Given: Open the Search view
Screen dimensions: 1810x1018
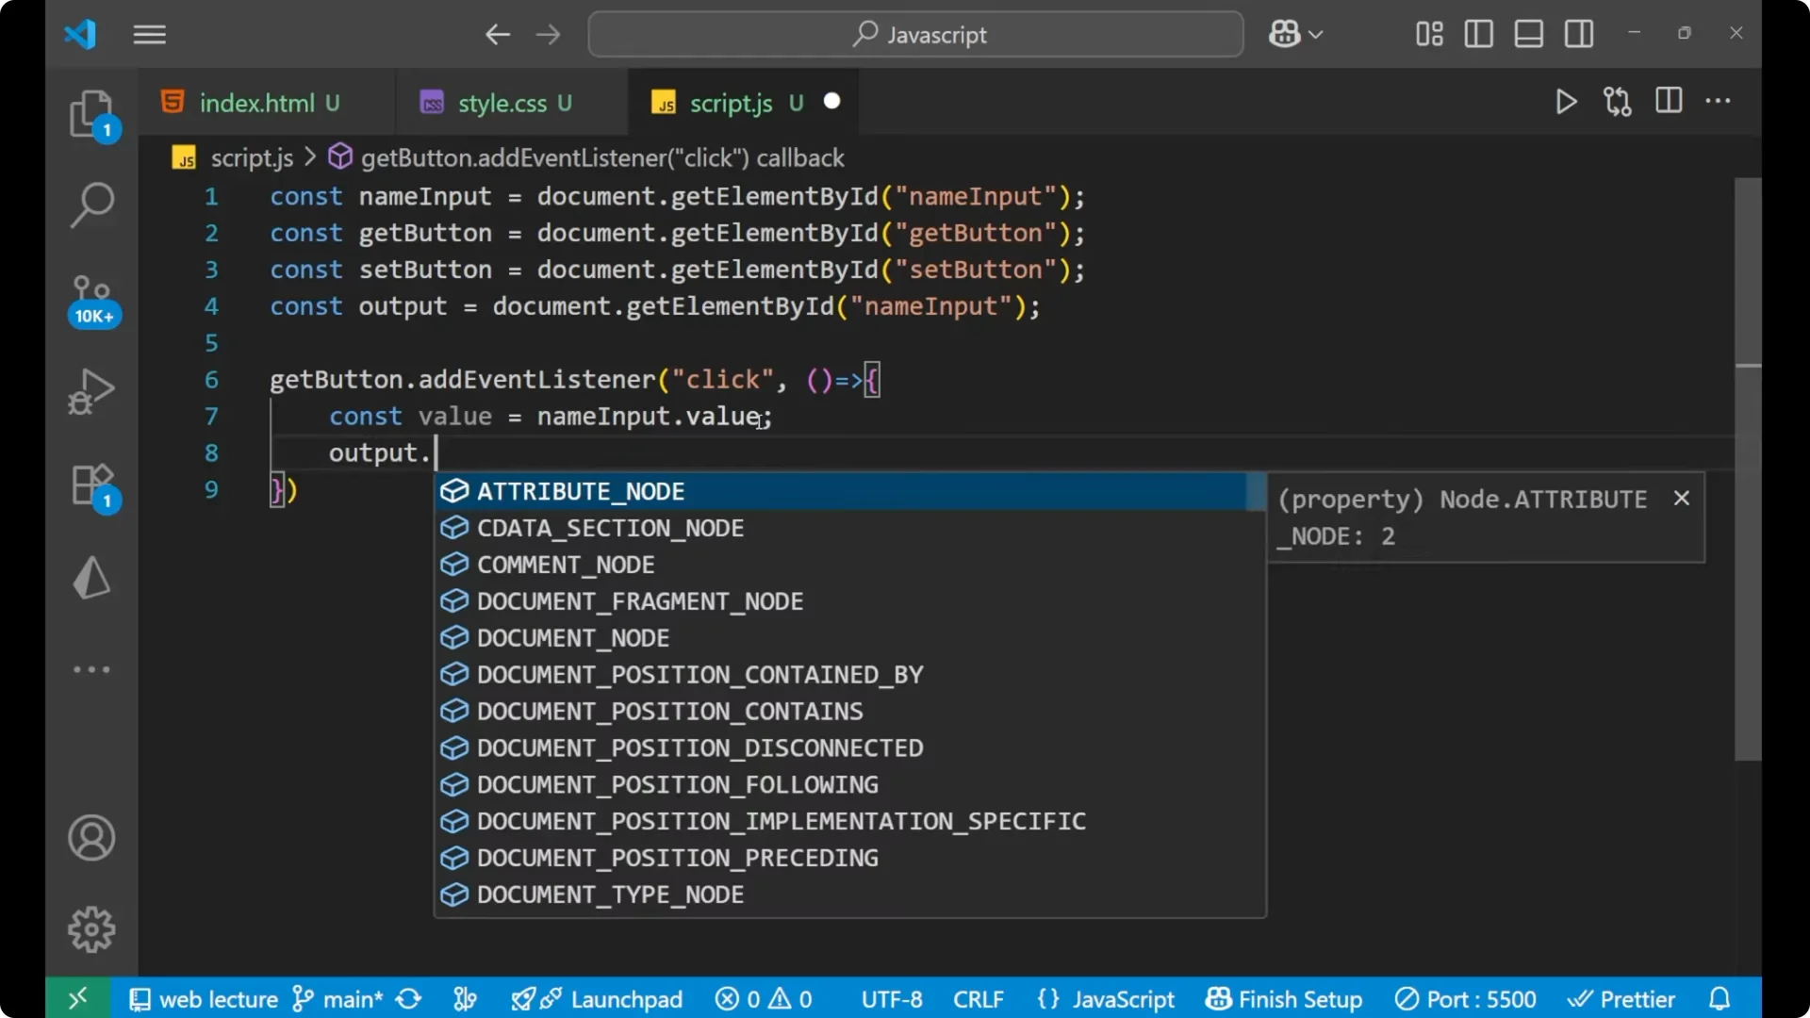Looking at the screenshot, I should [x=91, y=205].
